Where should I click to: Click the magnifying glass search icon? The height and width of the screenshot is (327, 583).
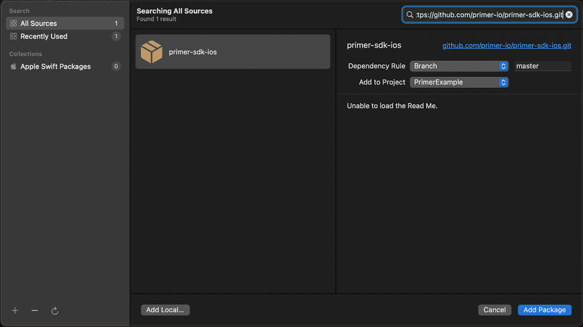point(410,15)
